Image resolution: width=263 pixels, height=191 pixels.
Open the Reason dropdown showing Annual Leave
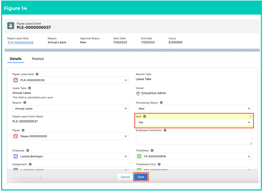tap(71, 108)
